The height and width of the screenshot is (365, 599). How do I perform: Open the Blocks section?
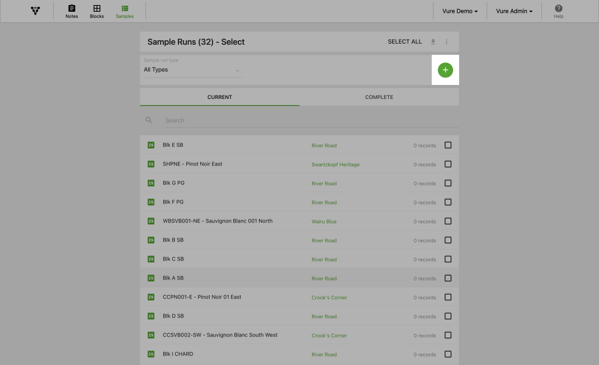(97, 11)
